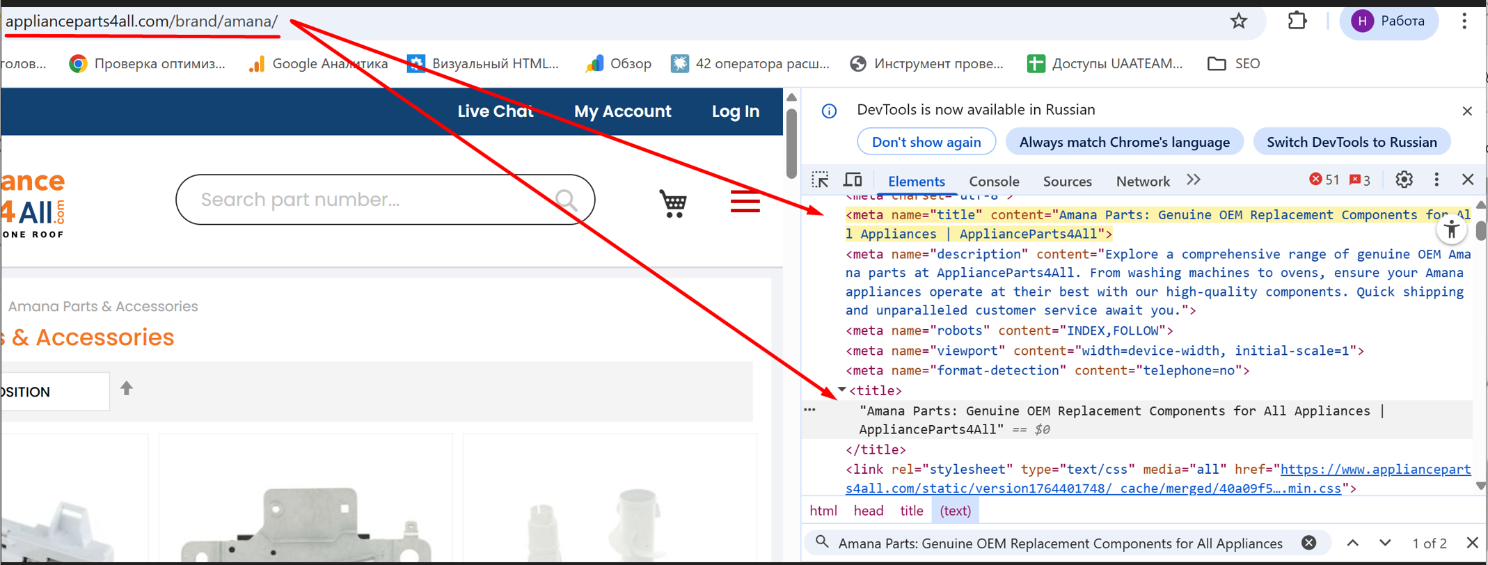Select the meta name="robots" node
Screen dimensions: 1488x565
click(1009, 331)
